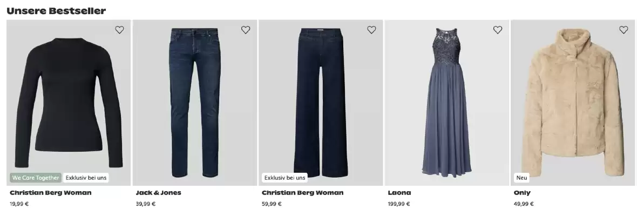
Task: Open the wide-leg navy trousers image
Action: (x=321, y=103)
